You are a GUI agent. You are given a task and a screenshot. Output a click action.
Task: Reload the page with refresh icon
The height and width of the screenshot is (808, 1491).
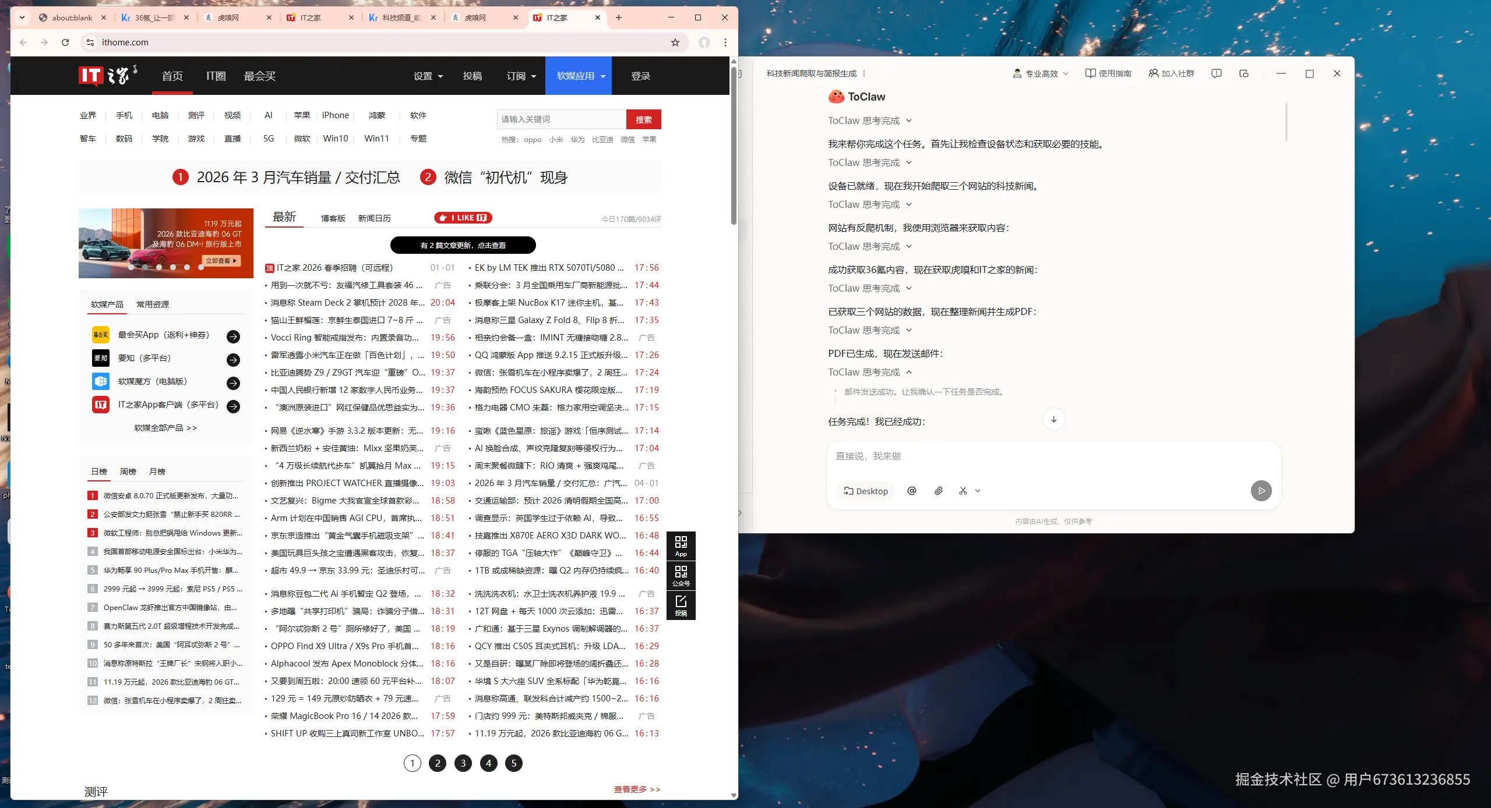(65, 42)
